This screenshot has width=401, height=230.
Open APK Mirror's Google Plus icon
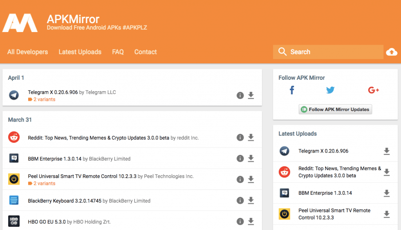click(373, 90)
